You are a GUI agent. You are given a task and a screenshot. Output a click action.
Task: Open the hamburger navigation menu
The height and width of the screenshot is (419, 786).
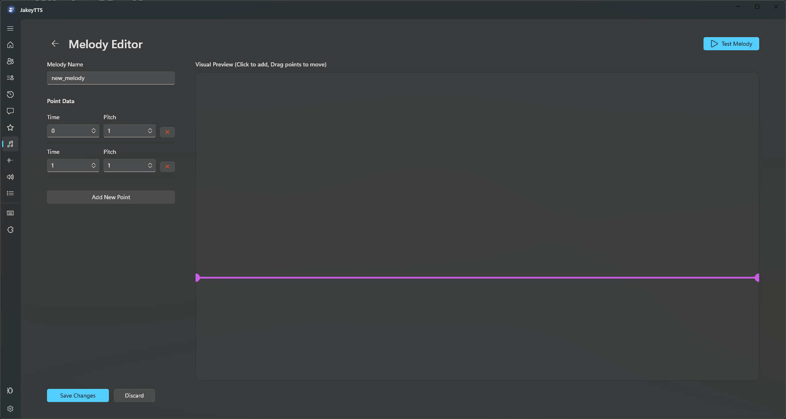(10, 28)
